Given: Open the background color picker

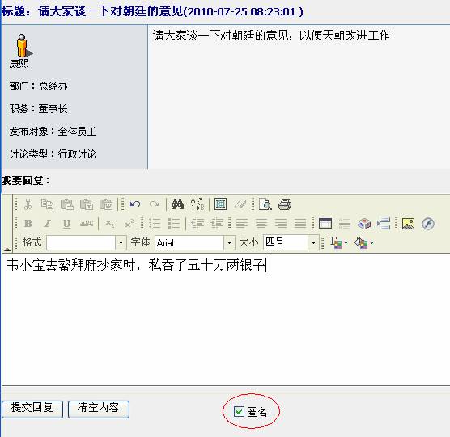Looking at the screenshot, I should pyautogui.click(x=364, y=242).
